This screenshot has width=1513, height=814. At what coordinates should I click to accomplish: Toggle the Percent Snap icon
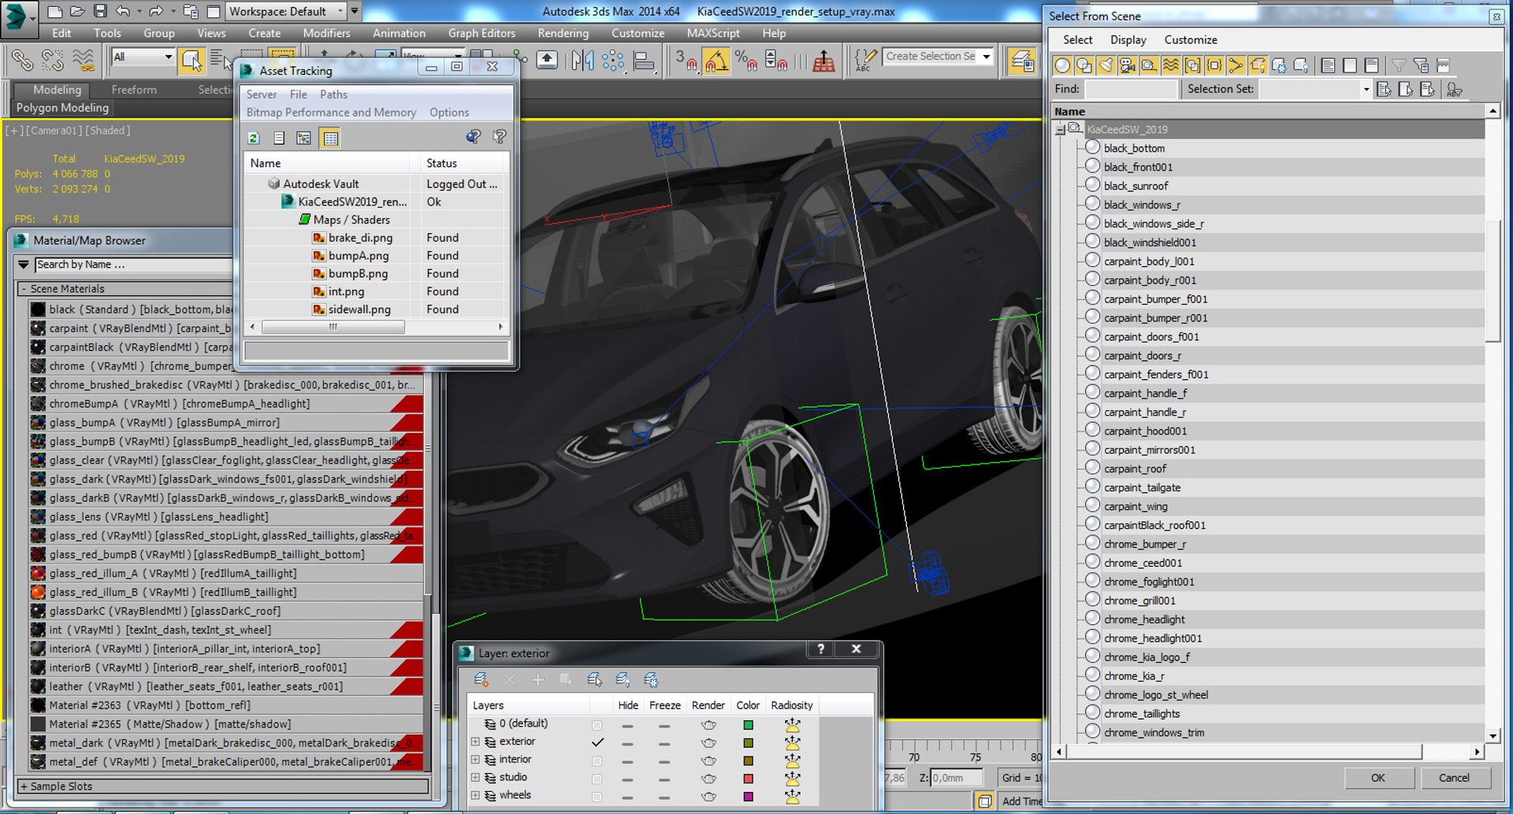(x=745, y=61)
